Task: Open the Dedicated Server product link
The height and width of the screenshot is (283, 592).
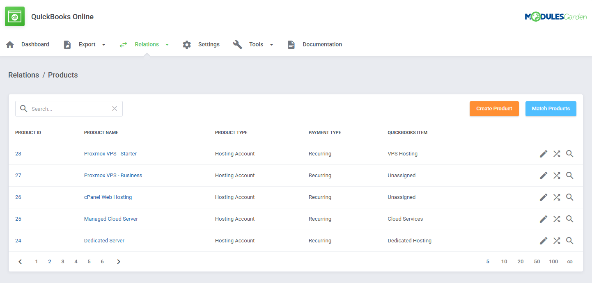Action: (104, 241)
